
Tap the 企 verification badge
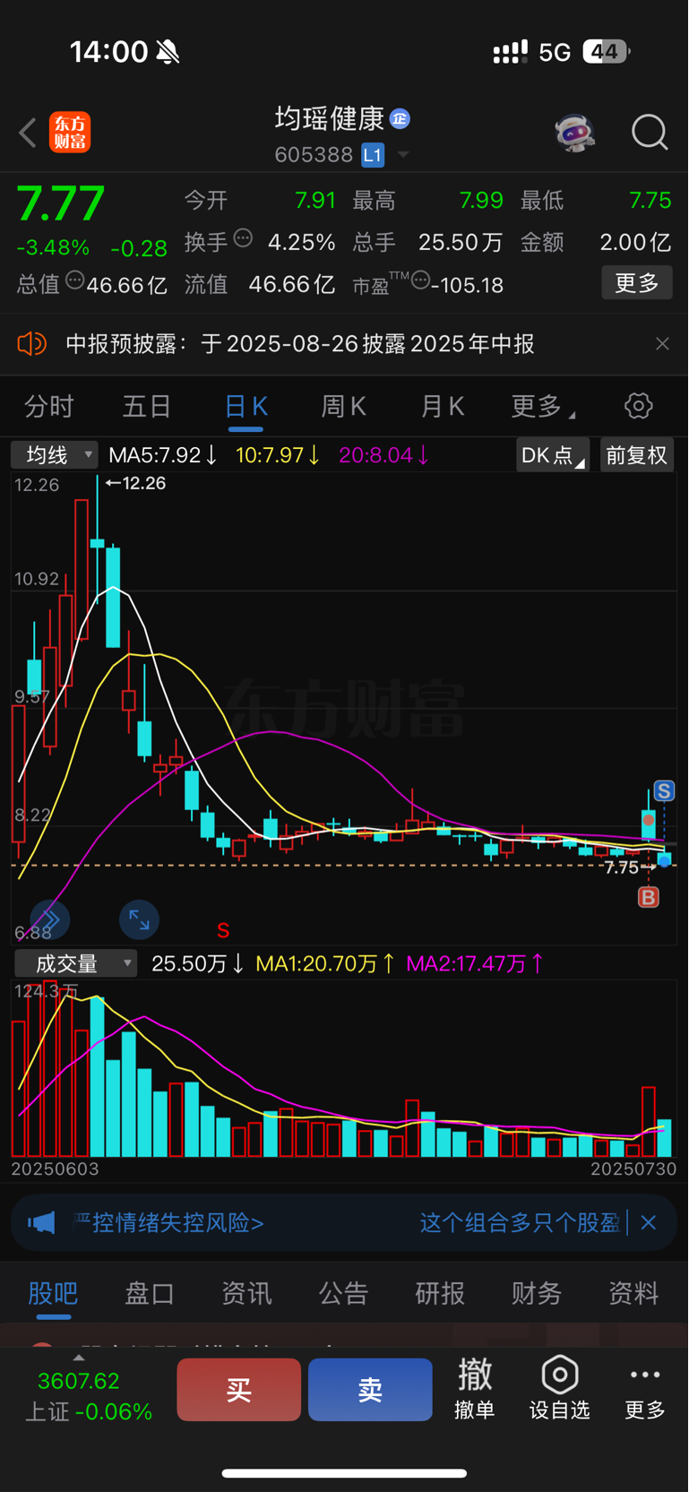(x=400, y=118)
